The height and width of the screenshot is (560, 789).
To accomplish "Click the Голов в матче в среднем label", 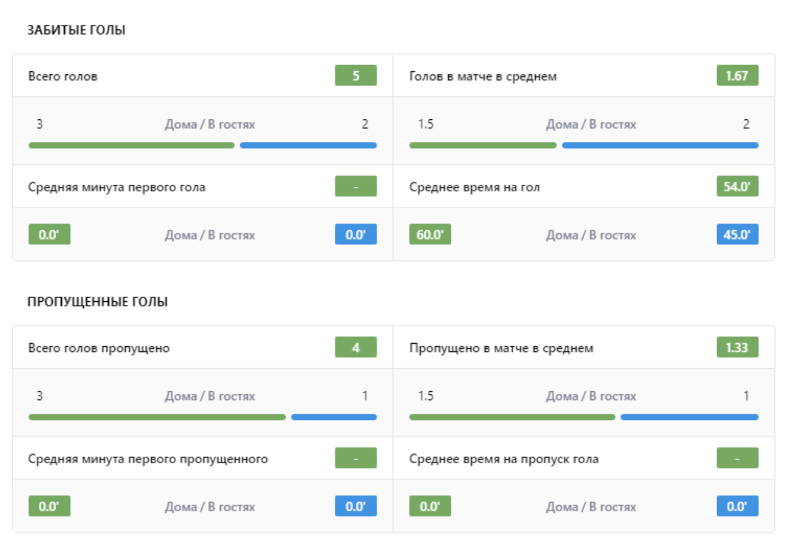I will [x=483, y=76].
